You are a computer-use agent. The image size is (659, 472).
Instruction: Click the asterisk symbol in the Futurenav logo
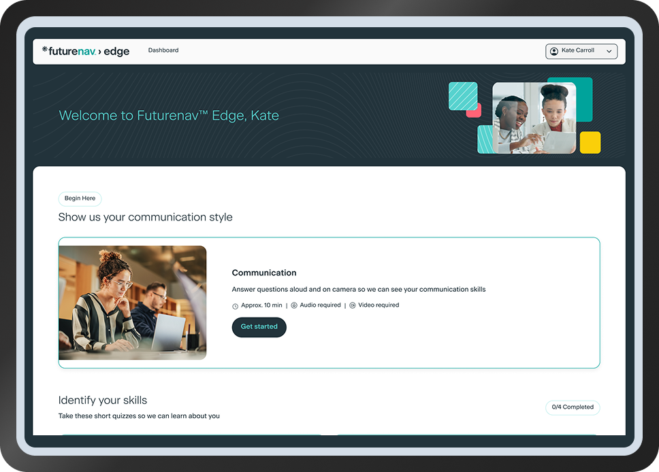(x=45, y=48)
